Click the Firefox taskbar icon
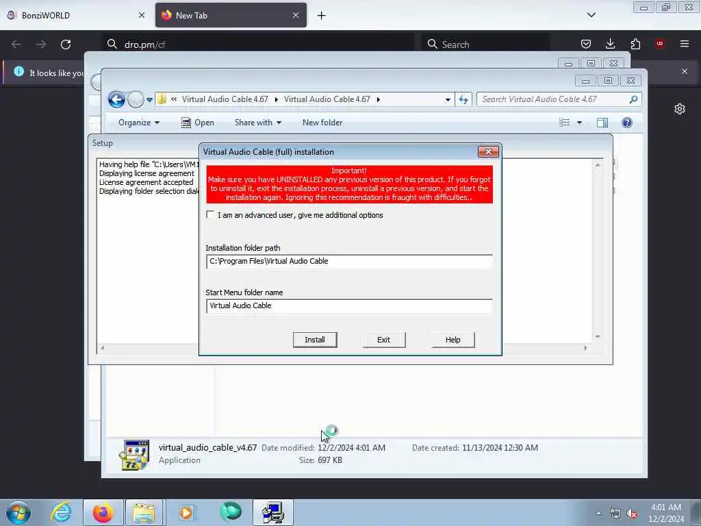Viewport: 701px width, 526px height. tap(103, 512)
